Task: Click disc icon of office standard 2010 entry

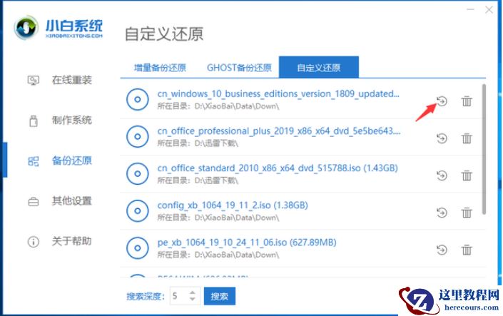Action: [137, 173]
